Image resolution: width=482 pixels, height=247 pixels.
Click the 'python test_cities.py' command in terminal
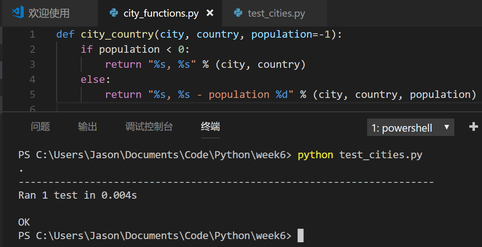[x=360, y=155]
